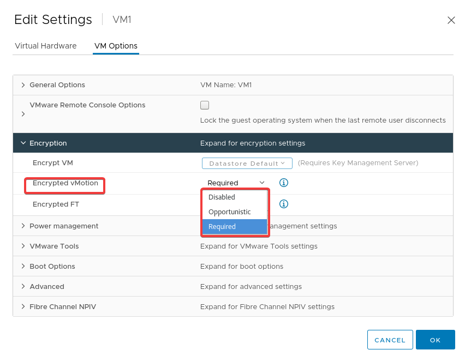Select the highlighted Required option

tap(235, 227)
